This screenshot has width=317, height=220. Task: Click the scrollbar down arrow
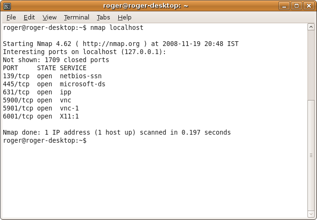[x=311, y=212]
